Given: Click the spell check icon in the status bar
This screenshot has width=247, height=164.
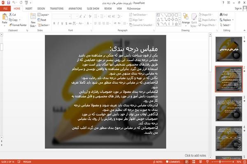Looking at the screenshot, I should pos(19,162).
